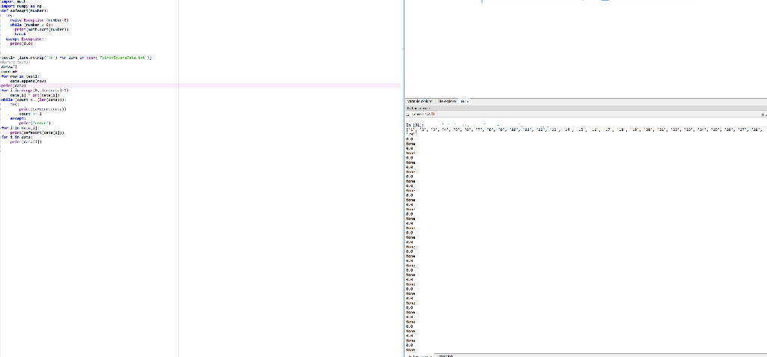Switch to the Help tab
The width and height of the screenshot is (767, 357).
(464, 101)
